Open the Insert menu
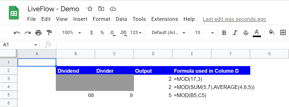 tap(80, 19)
